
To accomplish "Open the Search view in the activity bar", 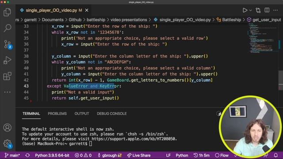I will pos(7,28).
